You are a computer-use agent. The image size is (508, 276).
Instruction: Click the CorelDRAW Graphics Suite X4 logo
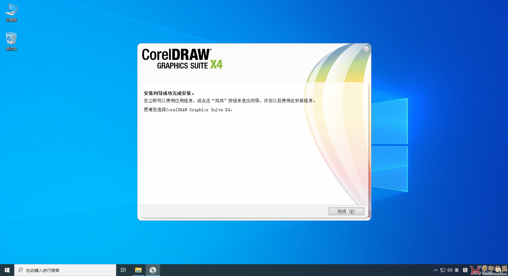[182, 59]
